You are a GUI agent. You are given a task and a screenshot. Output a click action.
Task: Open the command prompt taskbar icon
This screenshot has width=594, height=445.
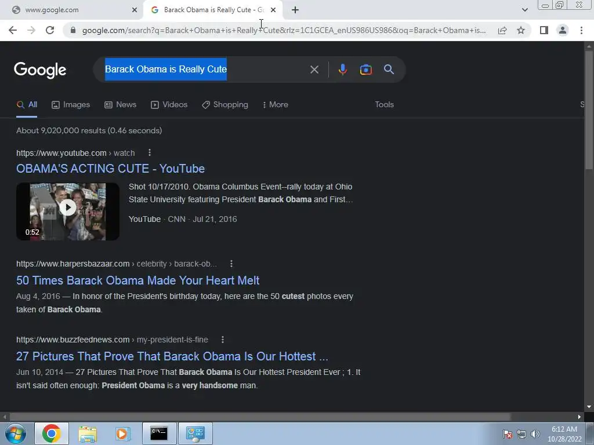(x=159, y=433)
